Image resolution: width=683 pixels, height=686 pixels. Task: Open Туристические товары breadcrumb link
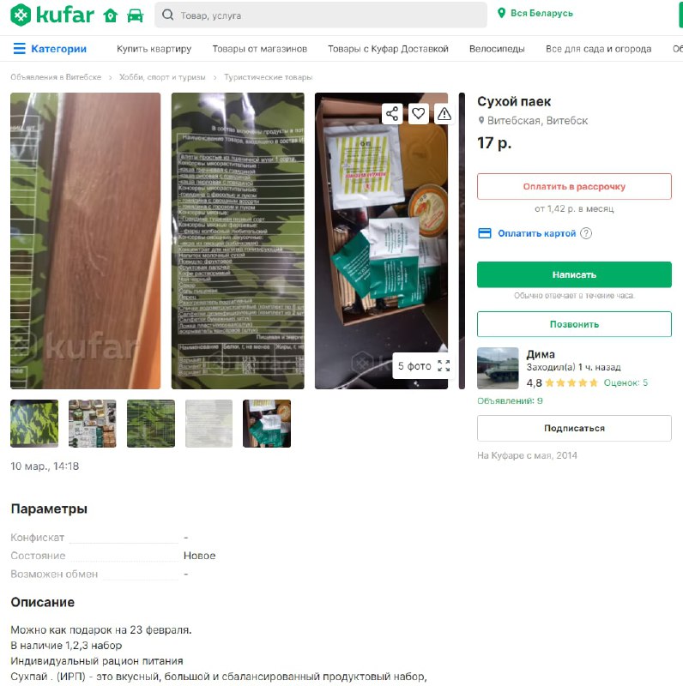(269, 77)
